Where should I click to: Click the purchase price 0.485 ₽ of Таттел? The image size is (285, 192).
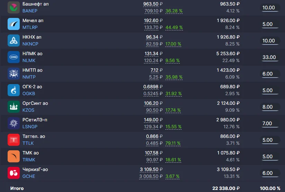154,143
